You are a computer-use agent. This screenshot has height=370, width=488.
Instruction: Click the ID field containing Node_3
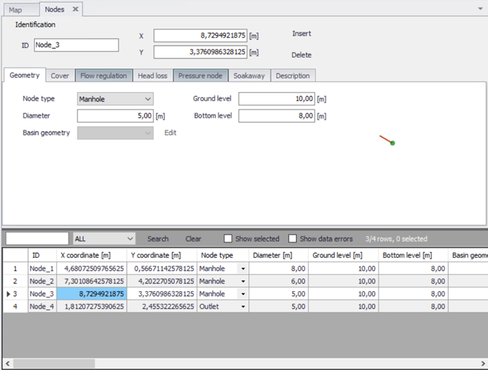pos(76,45)
